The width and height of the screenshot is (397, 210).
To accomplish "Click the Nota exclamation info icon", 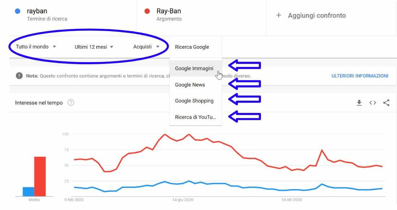I will (x=19, y=76).
